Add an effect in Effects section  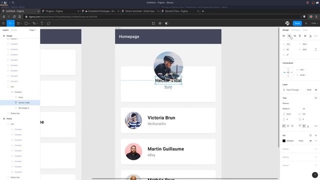(316, 157)
